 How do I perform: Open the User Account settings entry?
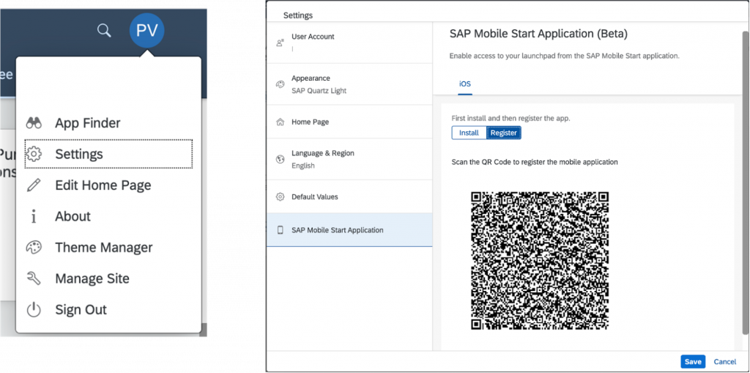coord(349,42)
